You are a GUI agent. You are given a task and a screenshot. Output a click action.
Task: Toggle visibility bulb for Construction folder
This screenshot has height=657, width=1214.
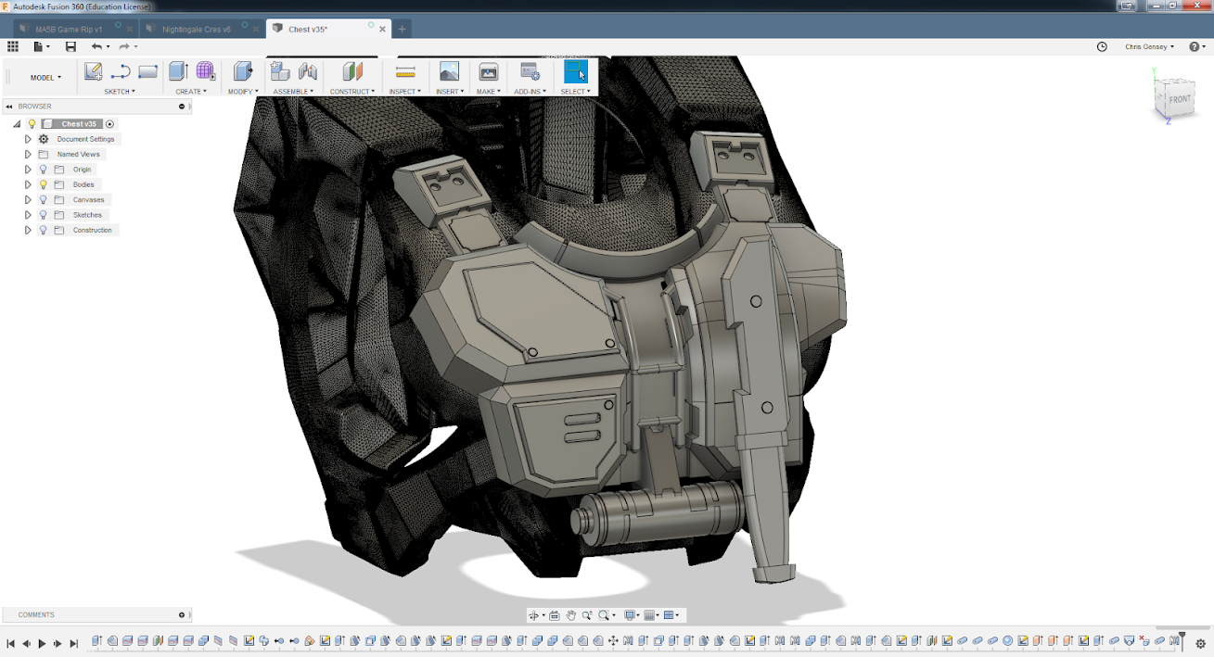coord(44,230)
